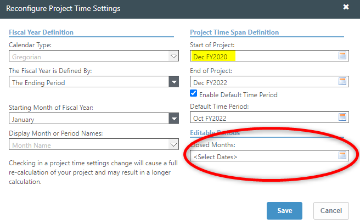Open calendar picker for End of Project
Viewport: 360px width, 224px height.
pyautogui.click(x=342, y=82)
